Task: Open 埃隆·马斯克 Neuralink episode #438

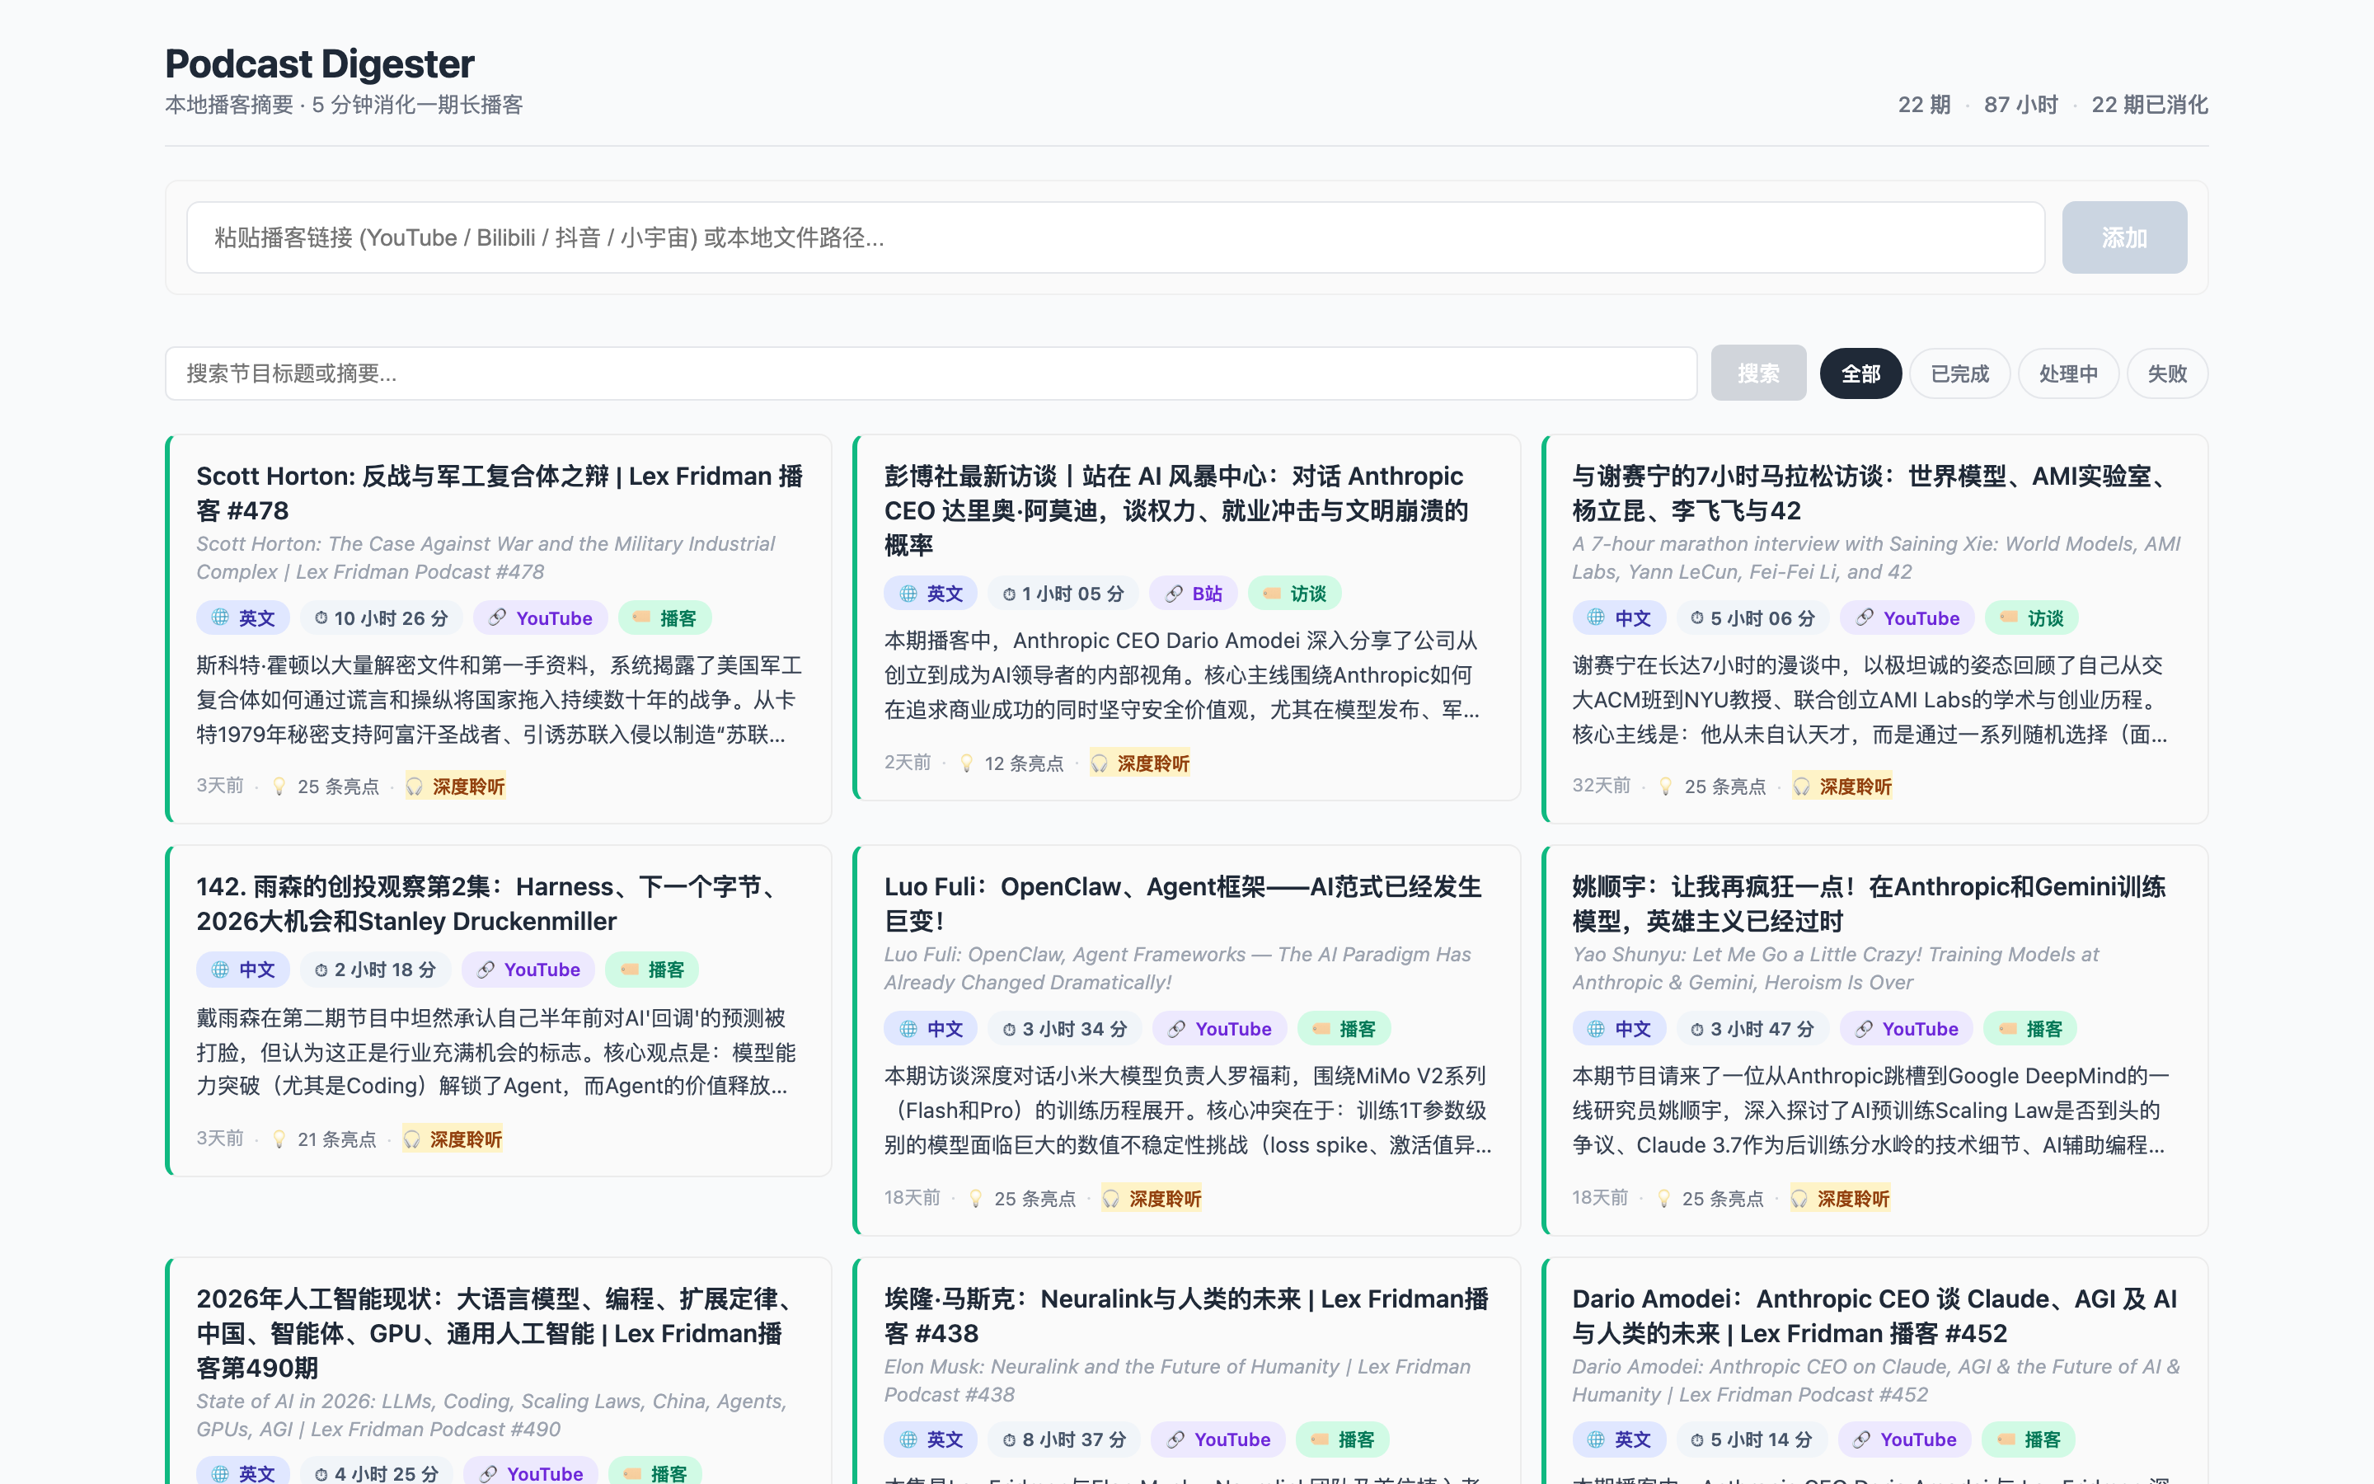Action: (x=1186, y=1316)
